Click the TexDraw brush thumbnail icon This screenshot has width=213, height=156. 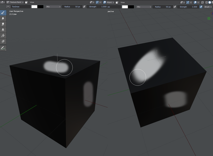pos(8,7)
